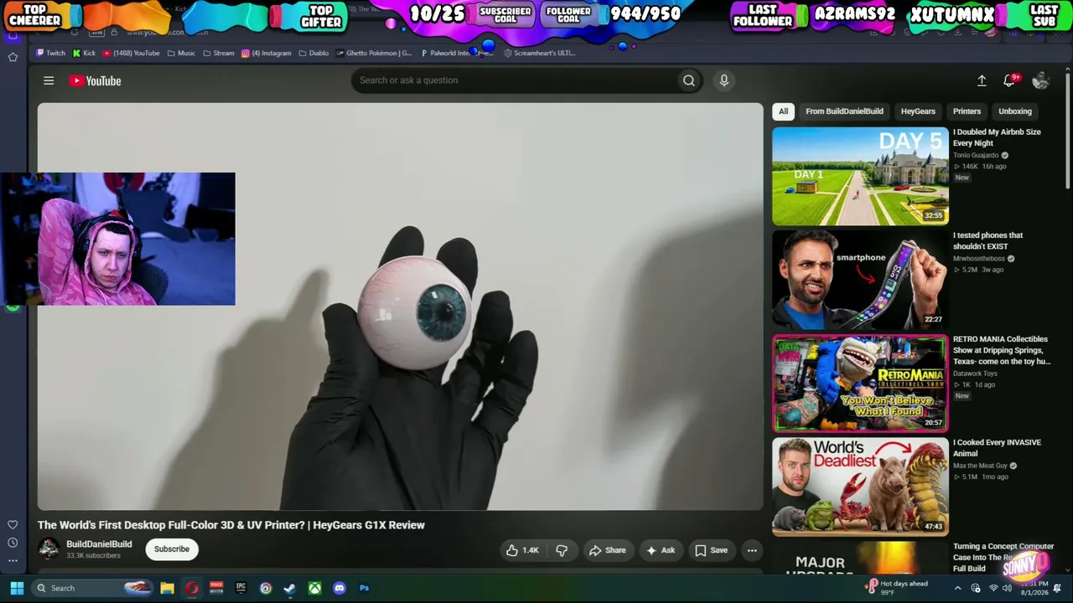Image resolution: width=1073 pixels, height=603 pixels.
Task: Open YouTube notifications bell
Action: click(x=1009, y=80)
